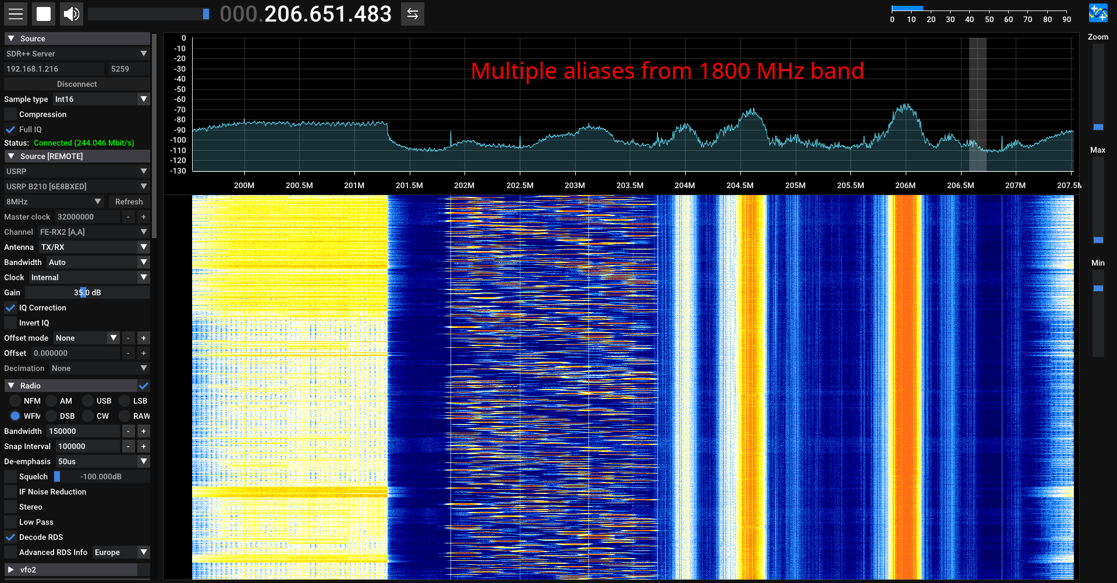Uncheck Decode RDS
Image resolution: width=1117 pixels, height=583 pixels.
10,537
